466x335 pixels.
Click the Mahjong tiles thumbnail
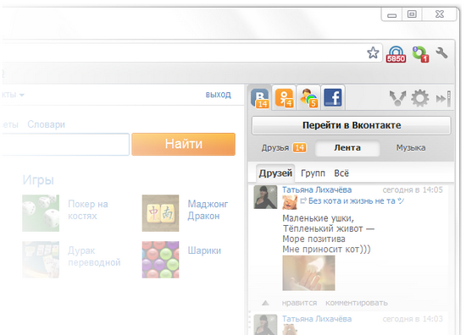tap(160, 213)
